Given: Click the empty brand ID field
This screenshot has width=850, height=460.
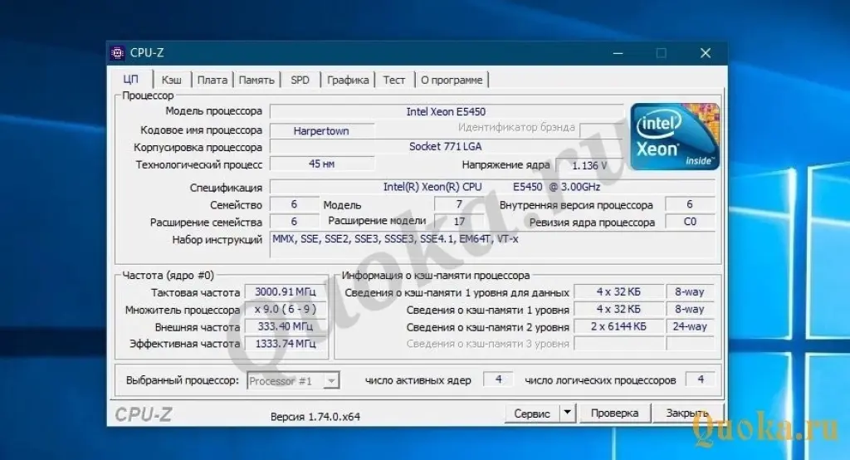Looking at the screenshot, I should (601, 130).
